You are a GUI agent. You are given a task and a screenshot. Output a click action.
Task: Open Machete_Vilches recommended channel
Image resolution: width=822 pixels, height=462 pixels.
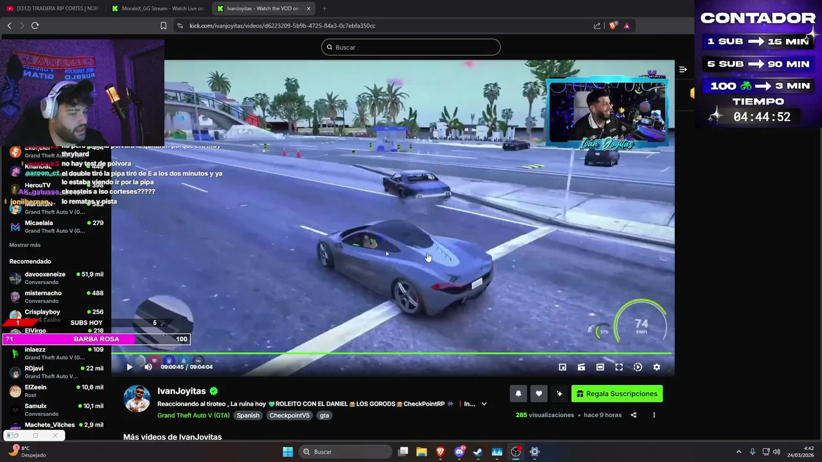point(56,427)
